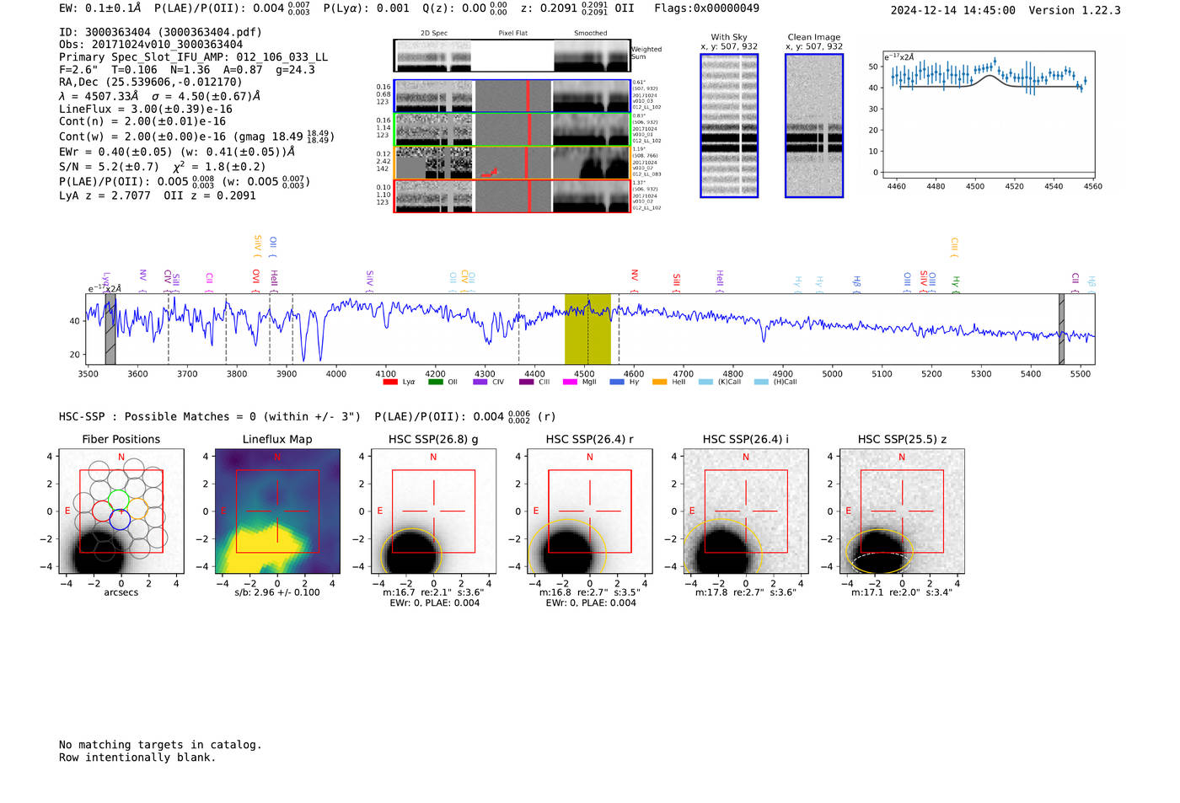Select the CIII legend color swatch
This screenshot has height=803, width=1180.
526,383
